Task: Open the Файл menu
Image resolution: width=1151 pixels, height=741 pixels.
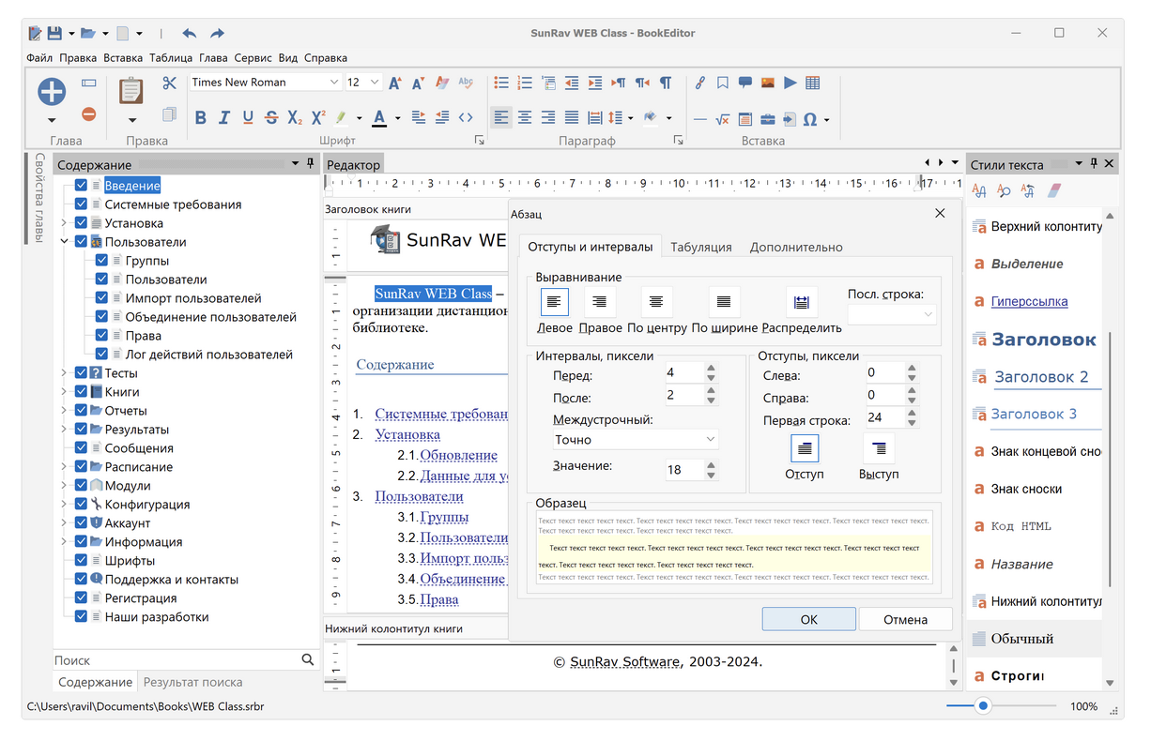Action: (39, 58)
